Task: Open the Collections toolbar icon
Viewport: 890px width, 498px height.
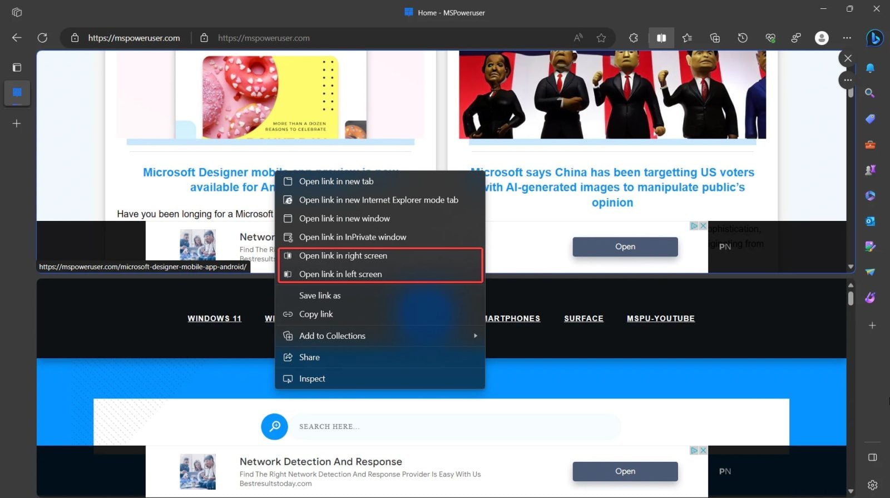Action: tap(715, 38)
